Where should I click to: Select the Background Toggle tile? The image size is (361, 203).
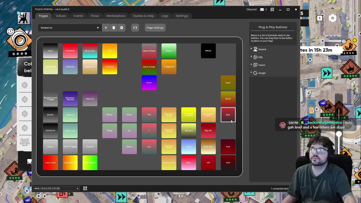click(x=50, y=99)
